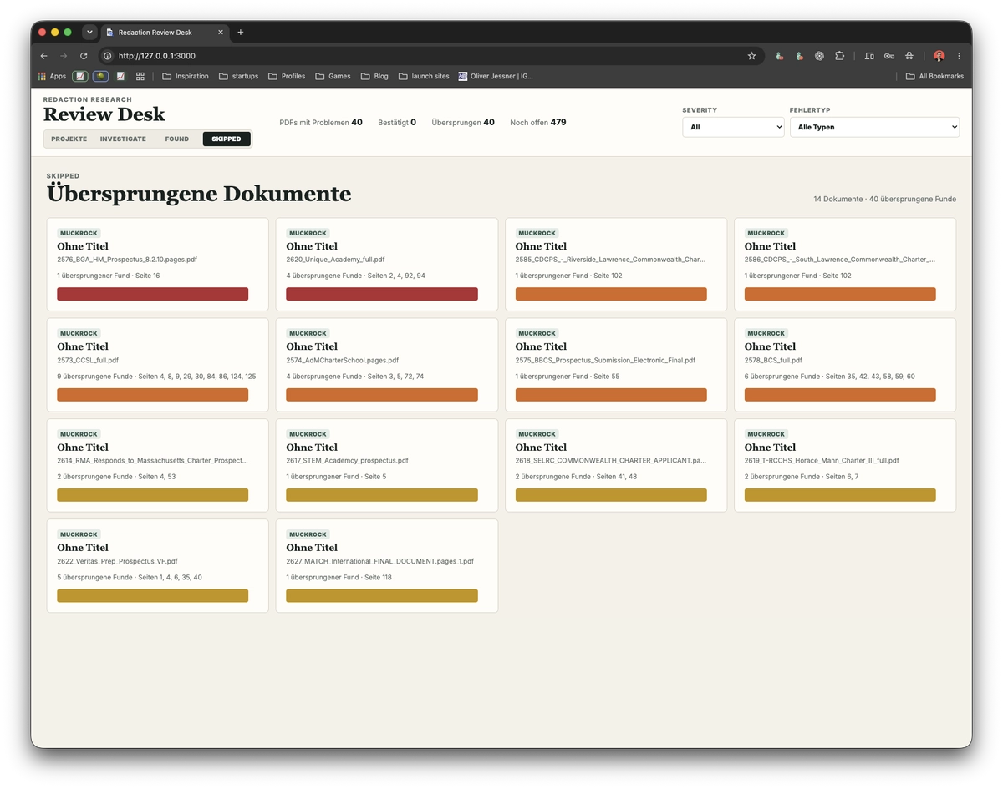The image size is (1003, 789).
Task: Open the 2578_BCS_full.pdf card
Action: pyautogui.click(x=845, y=365)
